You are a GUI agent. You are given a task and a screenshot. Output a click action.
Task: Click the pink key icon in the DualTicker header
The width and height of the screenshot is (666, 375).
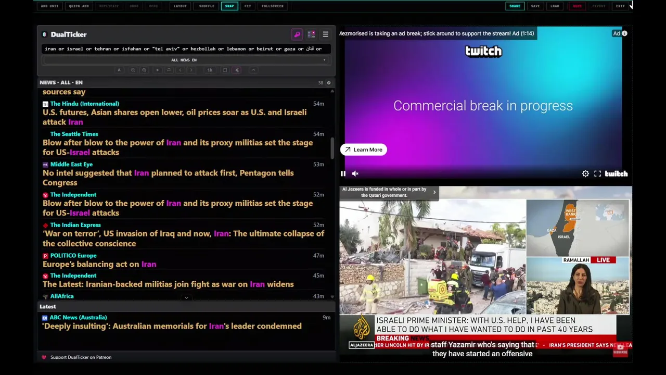tap(297, 34)
